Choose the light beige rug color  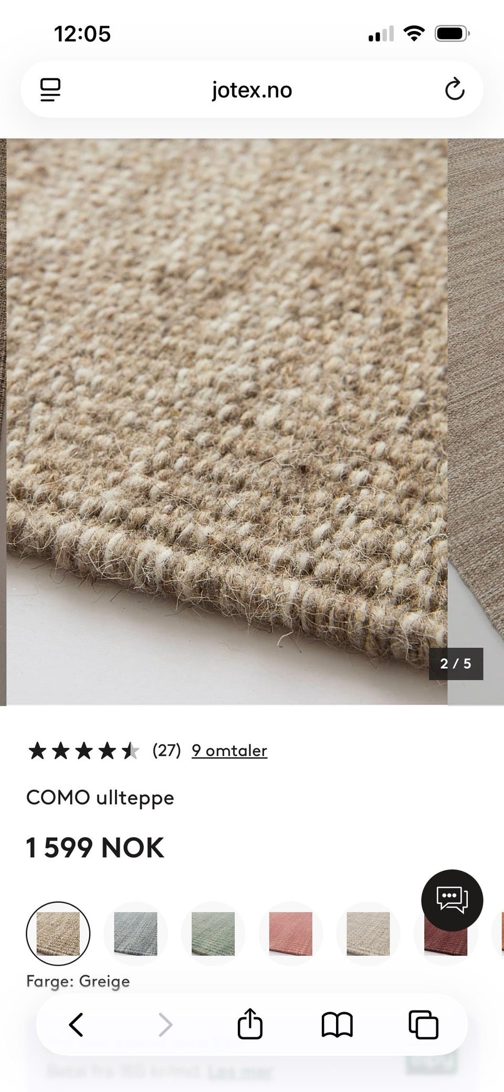click(x=368, y=933)
